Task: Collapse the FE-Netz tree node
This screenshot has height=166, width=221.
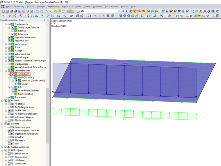Action: click(x=2, y=101)
